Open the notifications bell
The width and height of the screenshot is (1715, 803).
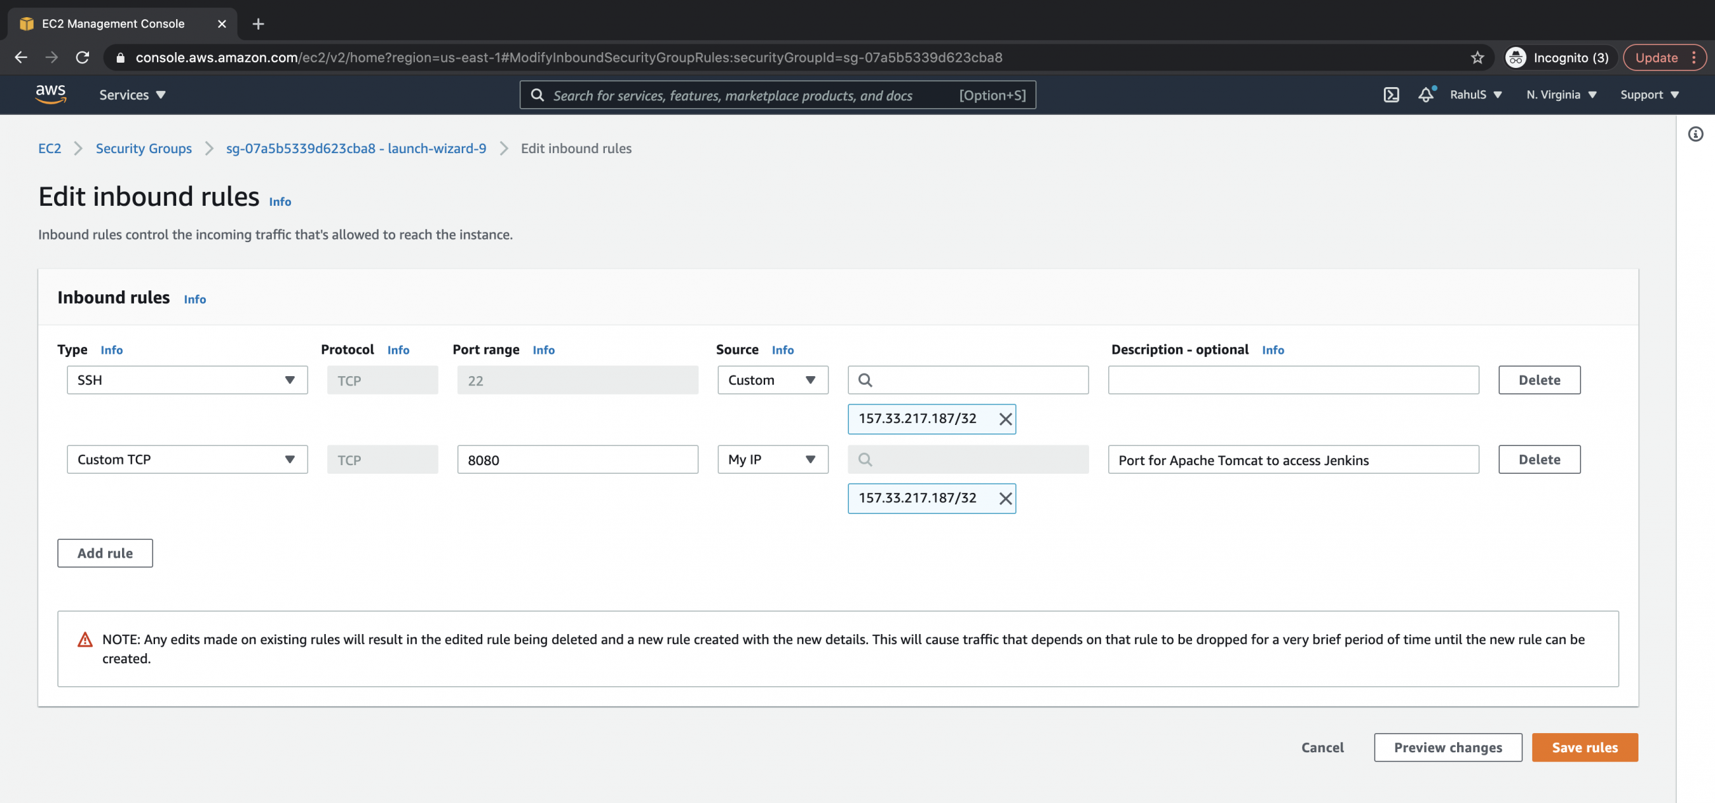click(1425, 94)
